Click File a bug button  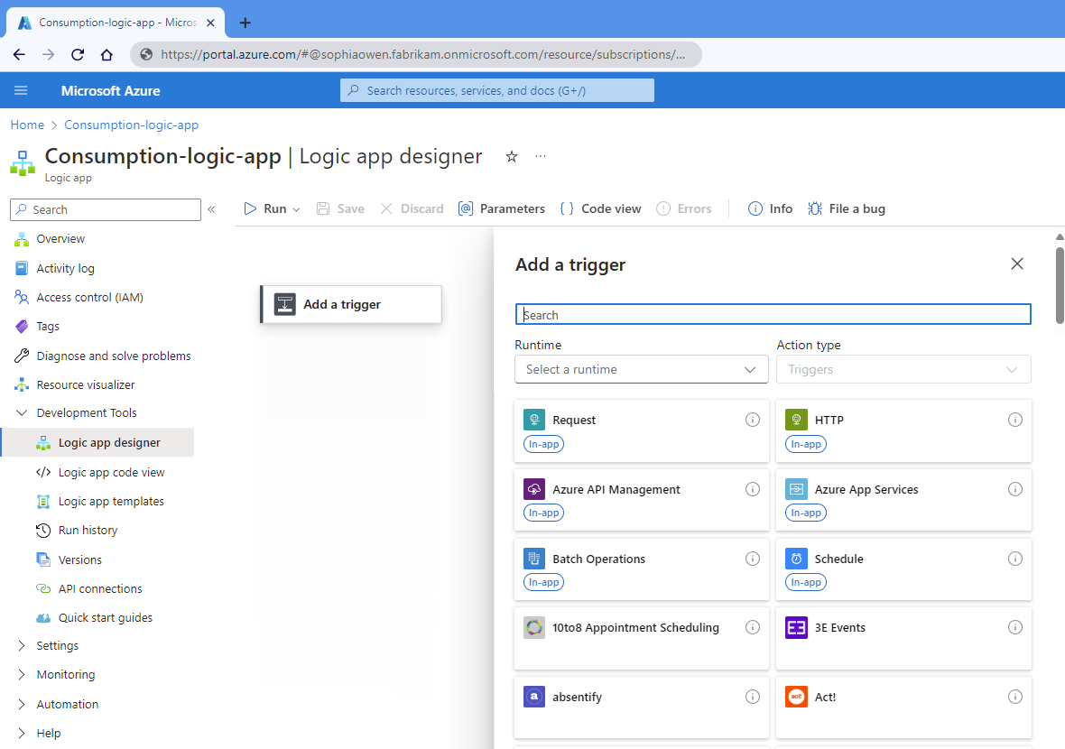[847, 208]
